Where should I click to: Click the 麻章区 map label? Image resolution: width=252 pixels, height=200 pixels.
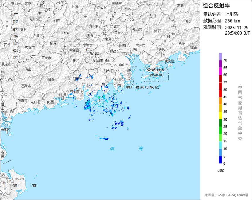pyautogui.click(x=5, y=130)
